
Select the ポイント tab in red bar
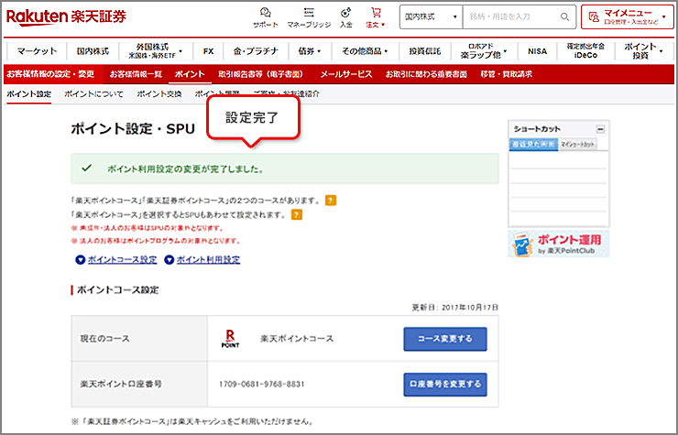[190, 74]
